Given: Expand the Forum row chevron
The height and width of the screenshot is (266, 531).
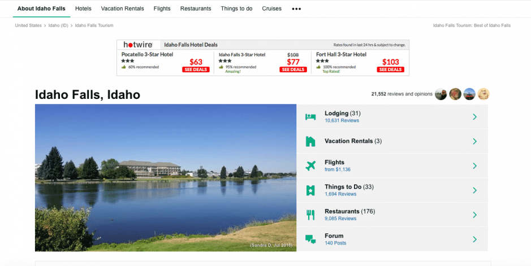Looking at the screenshot, I should 475,239.
